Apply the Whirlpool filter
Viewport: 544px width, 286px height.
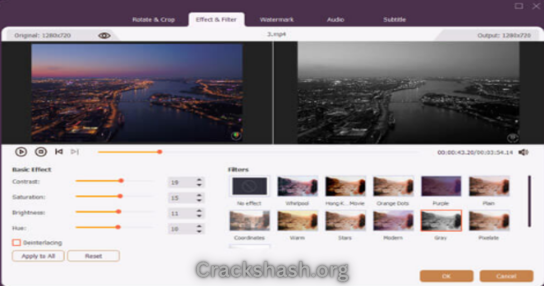(297, 186)
